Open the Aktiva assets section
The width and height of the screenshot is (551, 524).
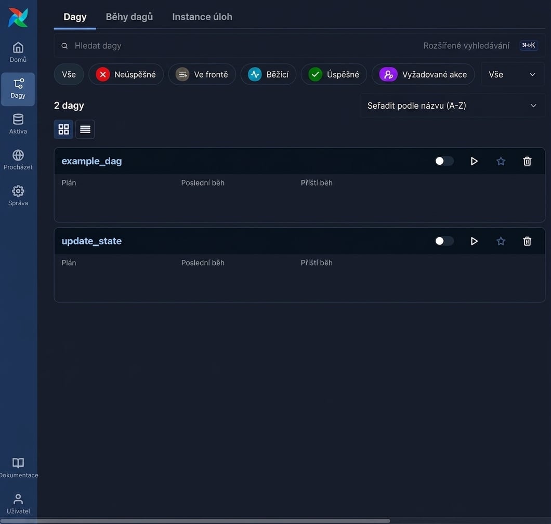click(18, 124)
